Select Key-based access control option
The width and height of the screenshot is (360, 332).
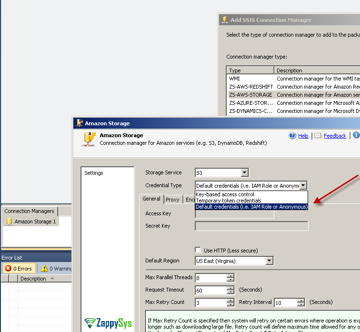tap(251, 194)
